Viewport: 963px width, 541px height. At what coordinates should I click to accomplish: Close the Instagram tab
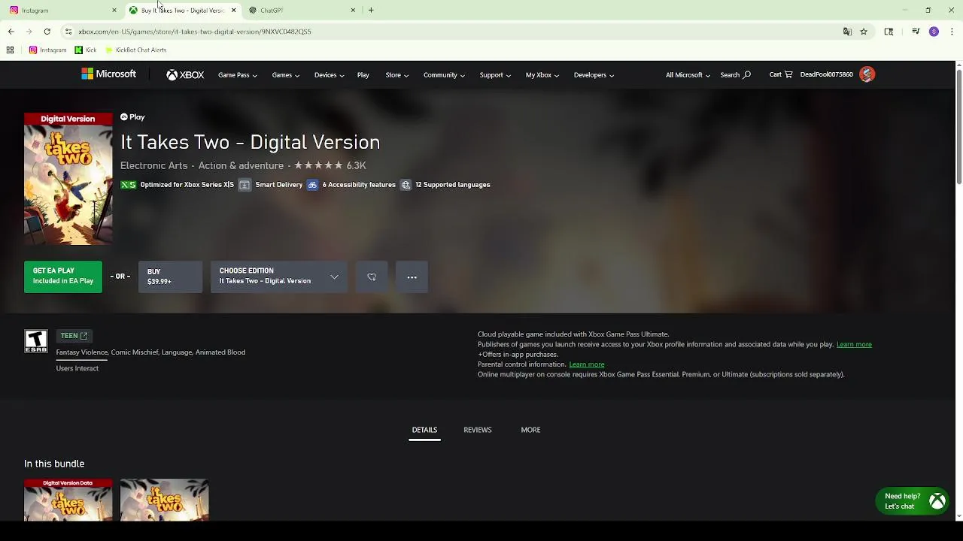tap(114, 11)
